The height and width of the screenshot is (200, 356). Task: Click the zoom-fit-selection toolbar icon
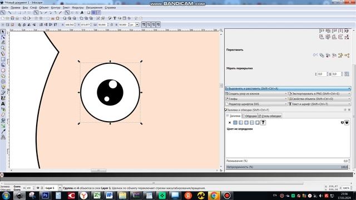coord(65,18)
